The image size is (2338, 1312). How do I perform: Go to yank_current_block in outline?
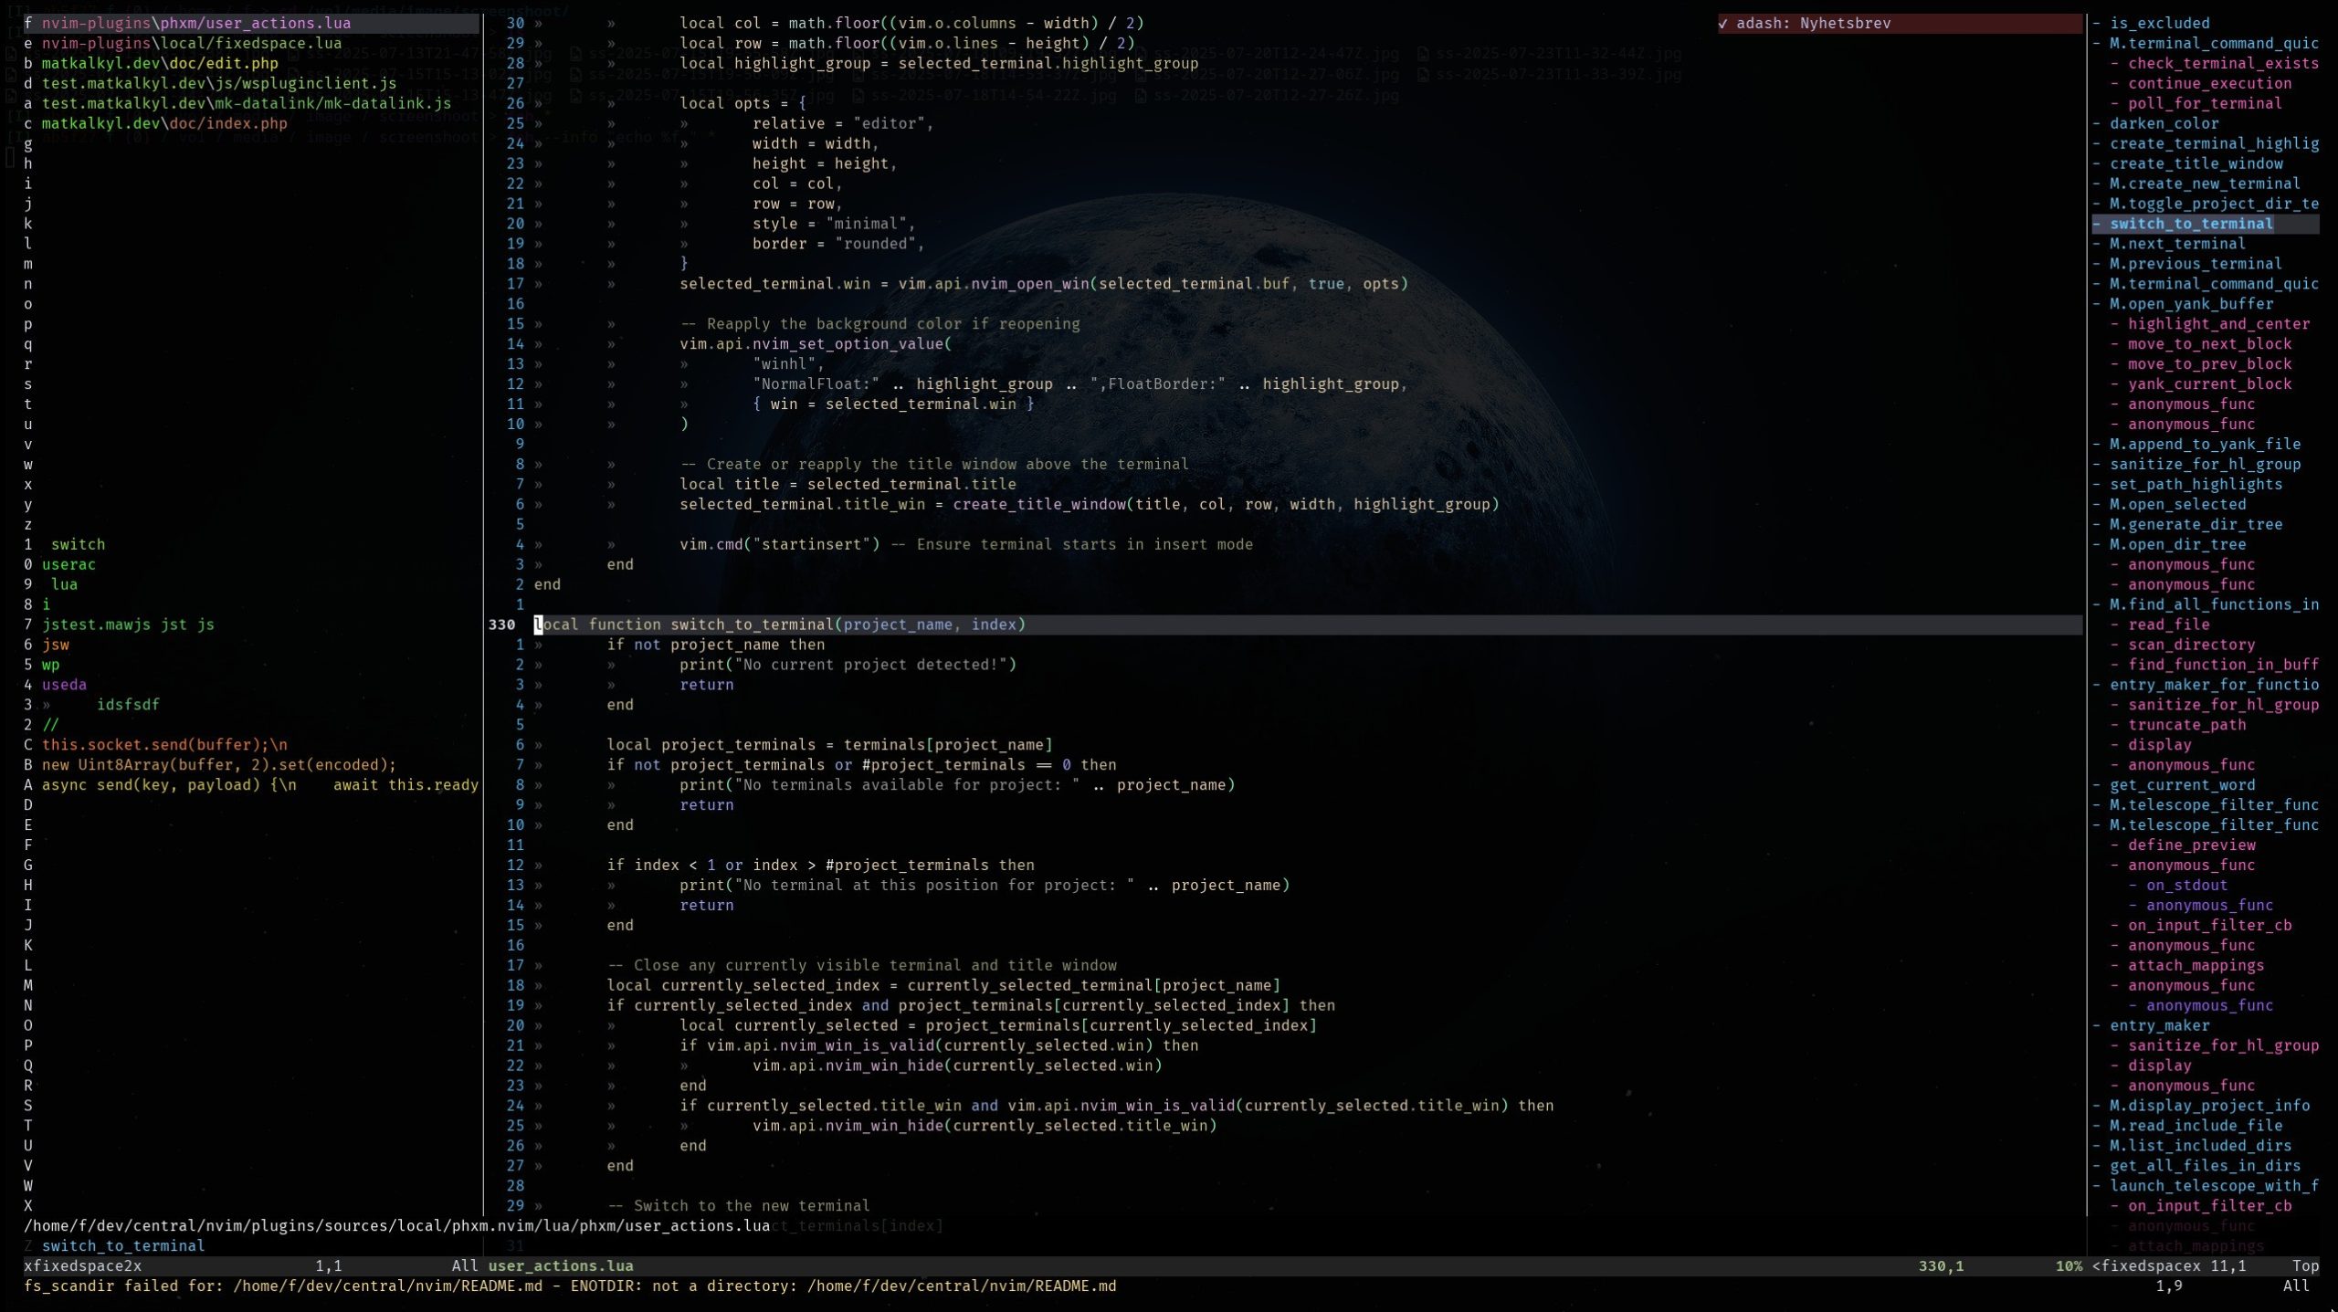[2209, 384]
